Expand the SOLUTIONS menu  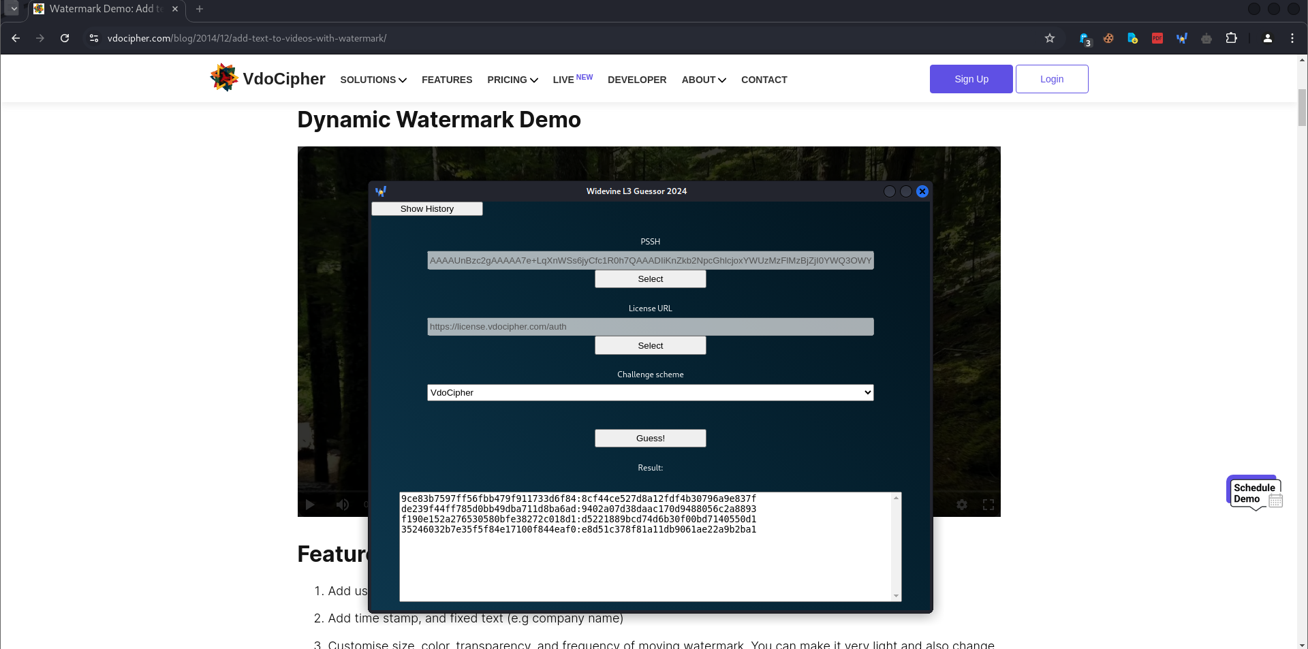(373, 80)
